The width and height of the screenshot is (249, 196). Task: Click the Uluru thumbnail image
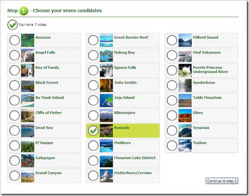tap(185, 116)
